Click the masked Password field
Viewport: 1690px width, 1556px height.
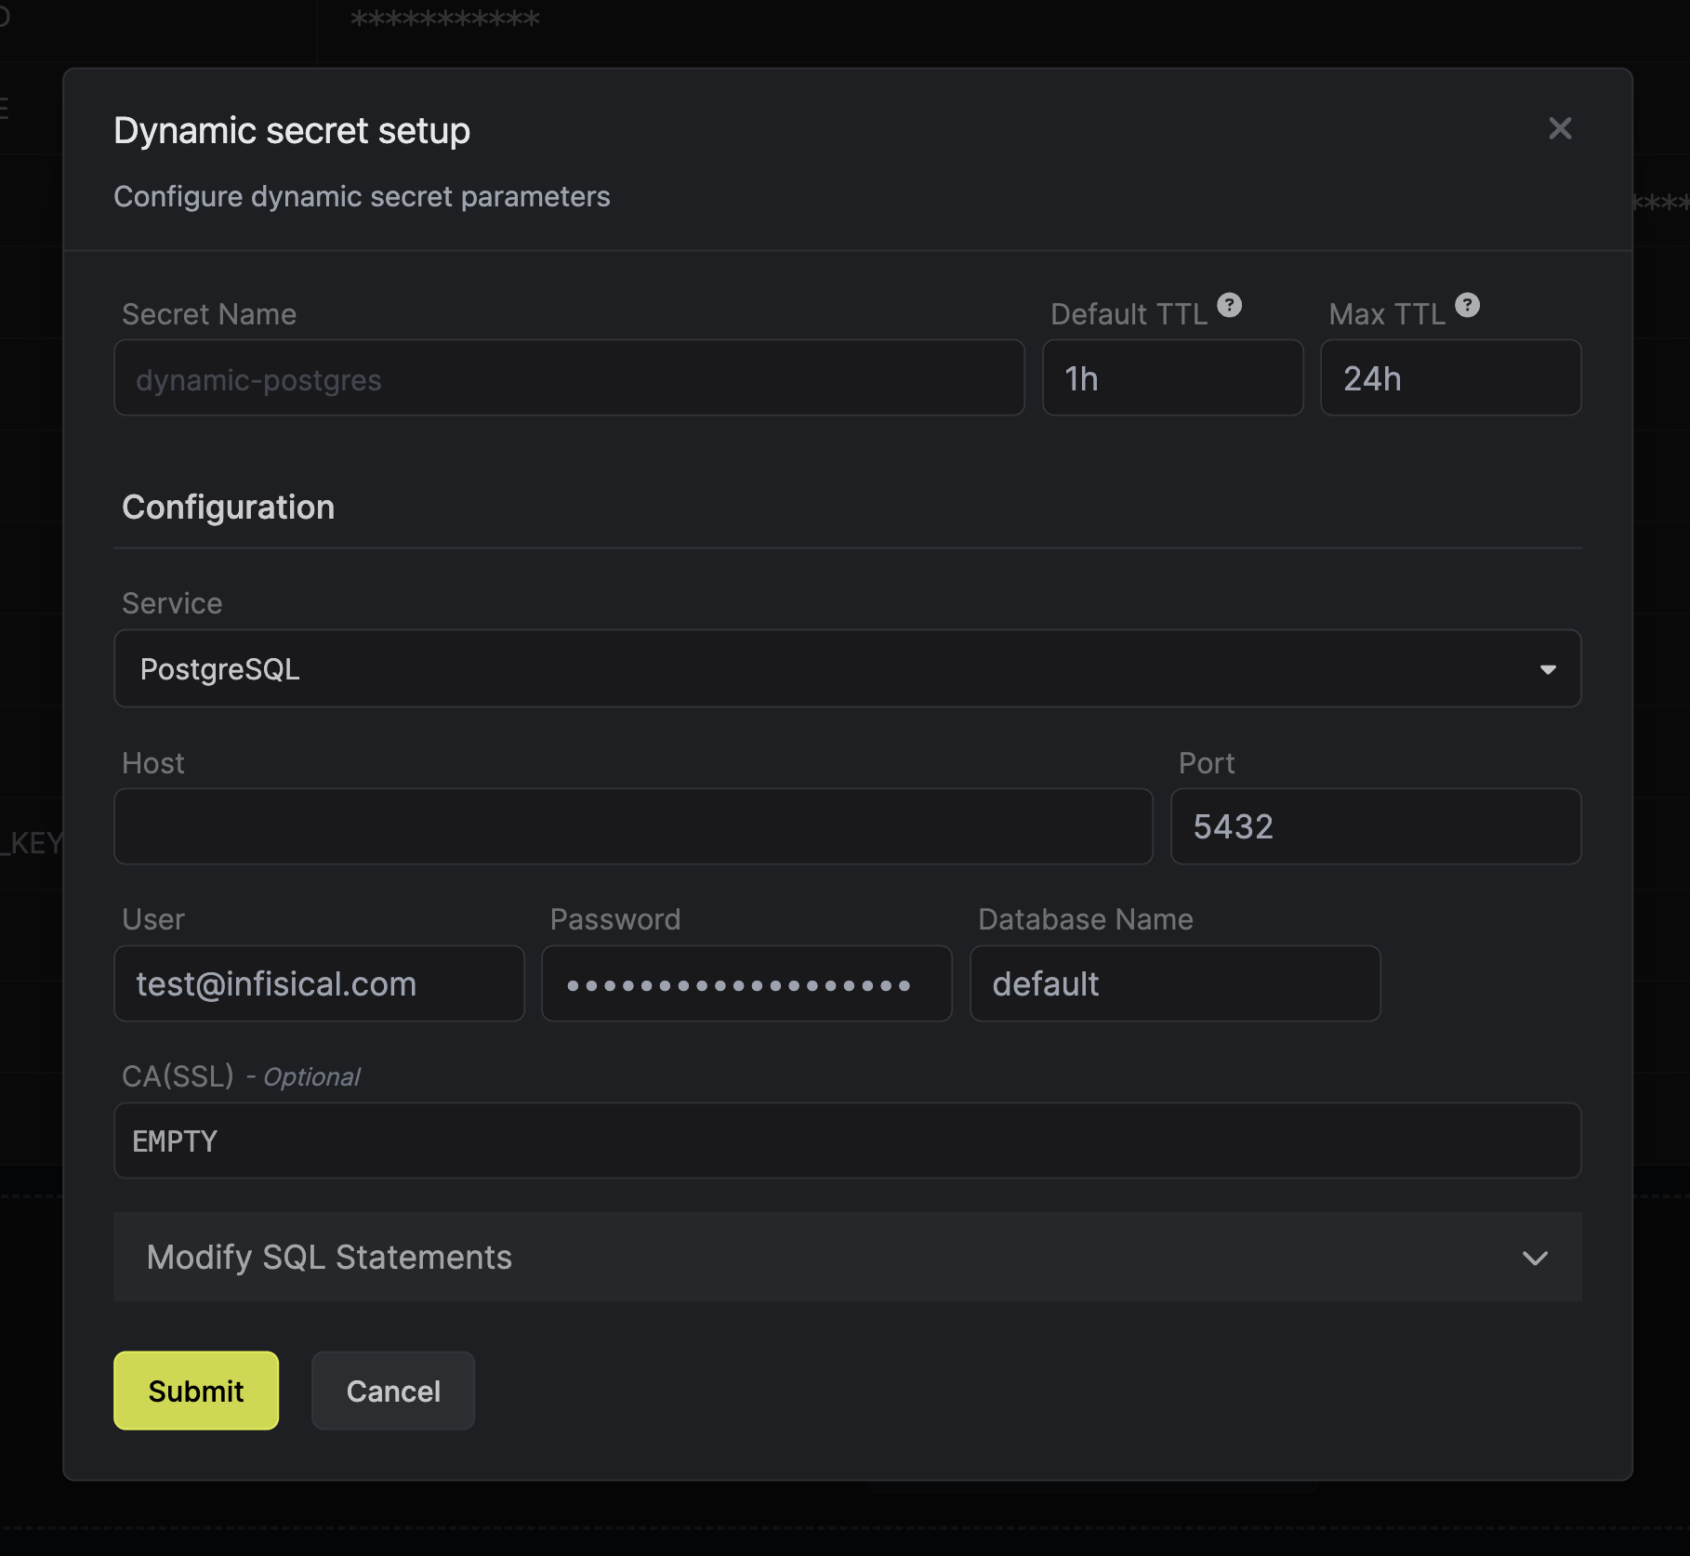[746, 983]
